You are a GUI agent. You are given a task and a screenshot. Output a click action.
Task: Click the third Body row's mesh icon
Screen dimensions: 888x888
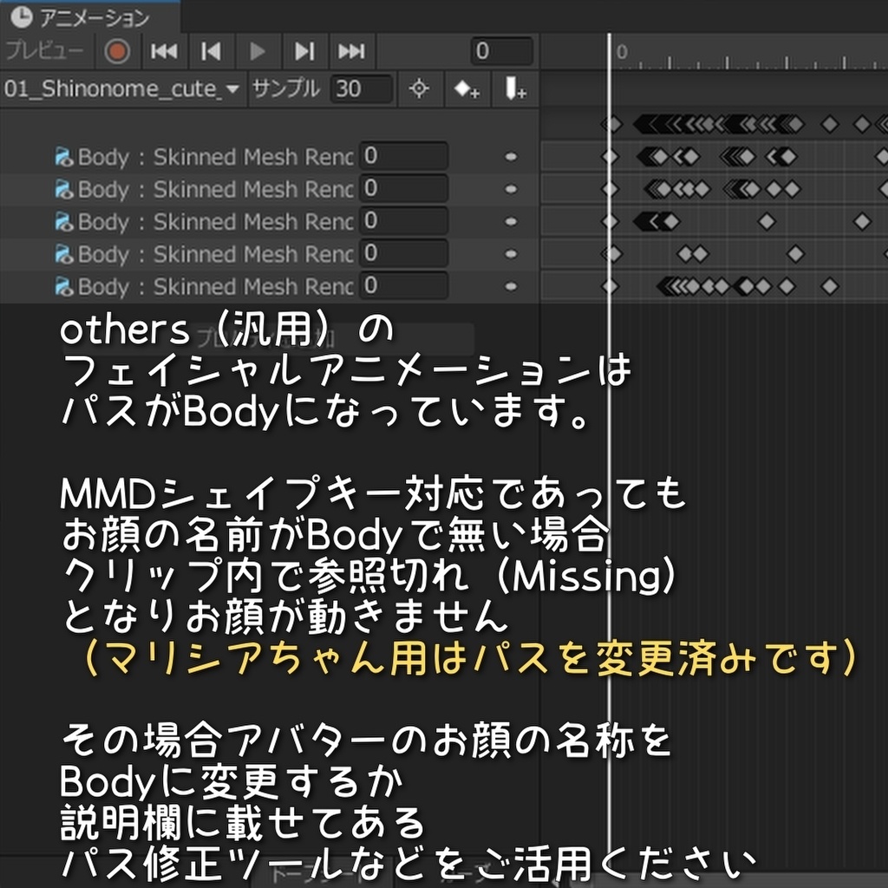(64, 221)
